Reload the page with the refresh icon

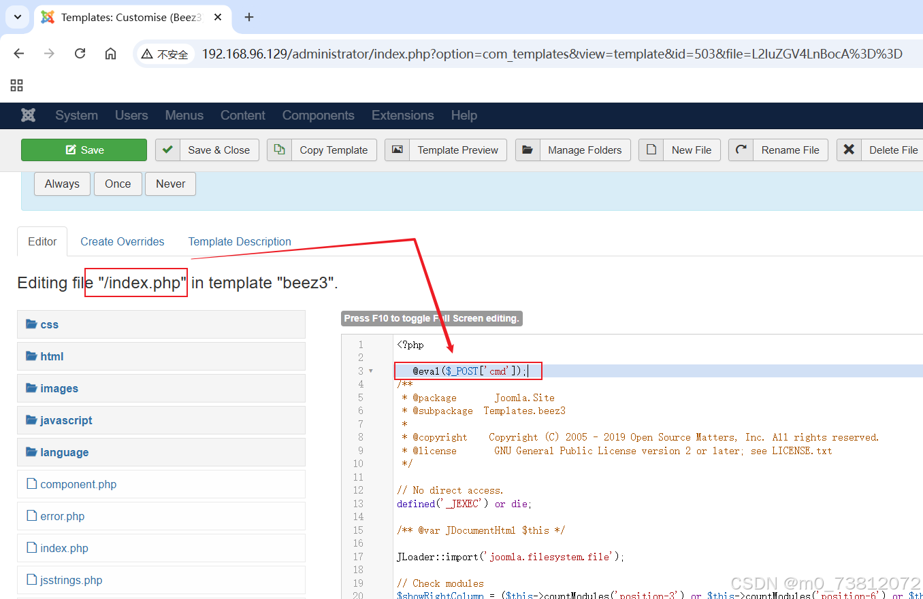[x=80, y=54]
